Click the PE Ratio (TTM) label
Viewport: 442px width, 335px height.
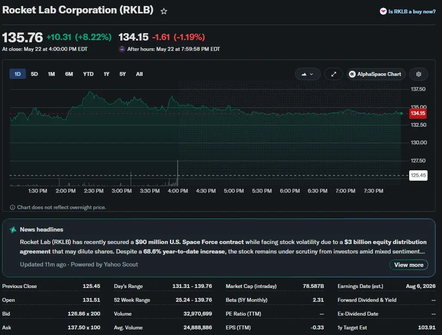pos(243,313)
